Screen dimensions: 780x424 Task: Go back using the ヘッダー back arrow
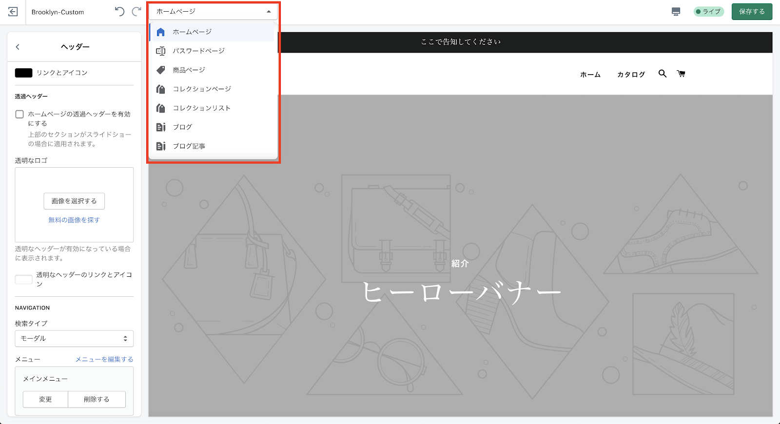click(18, 47)
